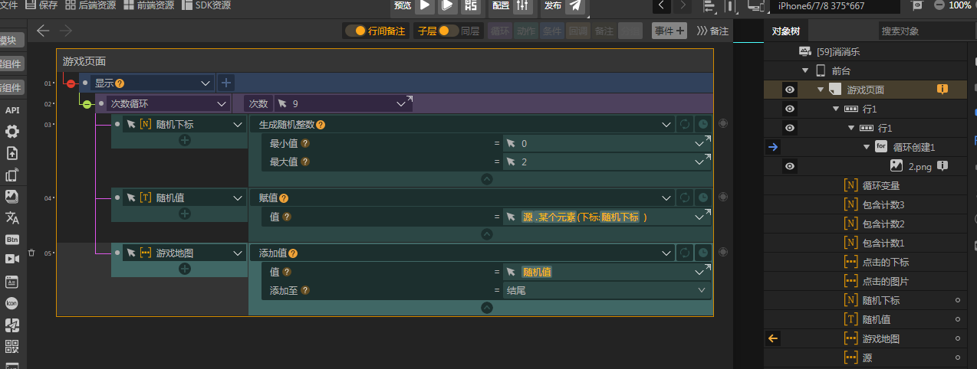Viewport: 977px width, 369px height.
Task: Toggle the 行间备注 switch
Action: (355, 31)
